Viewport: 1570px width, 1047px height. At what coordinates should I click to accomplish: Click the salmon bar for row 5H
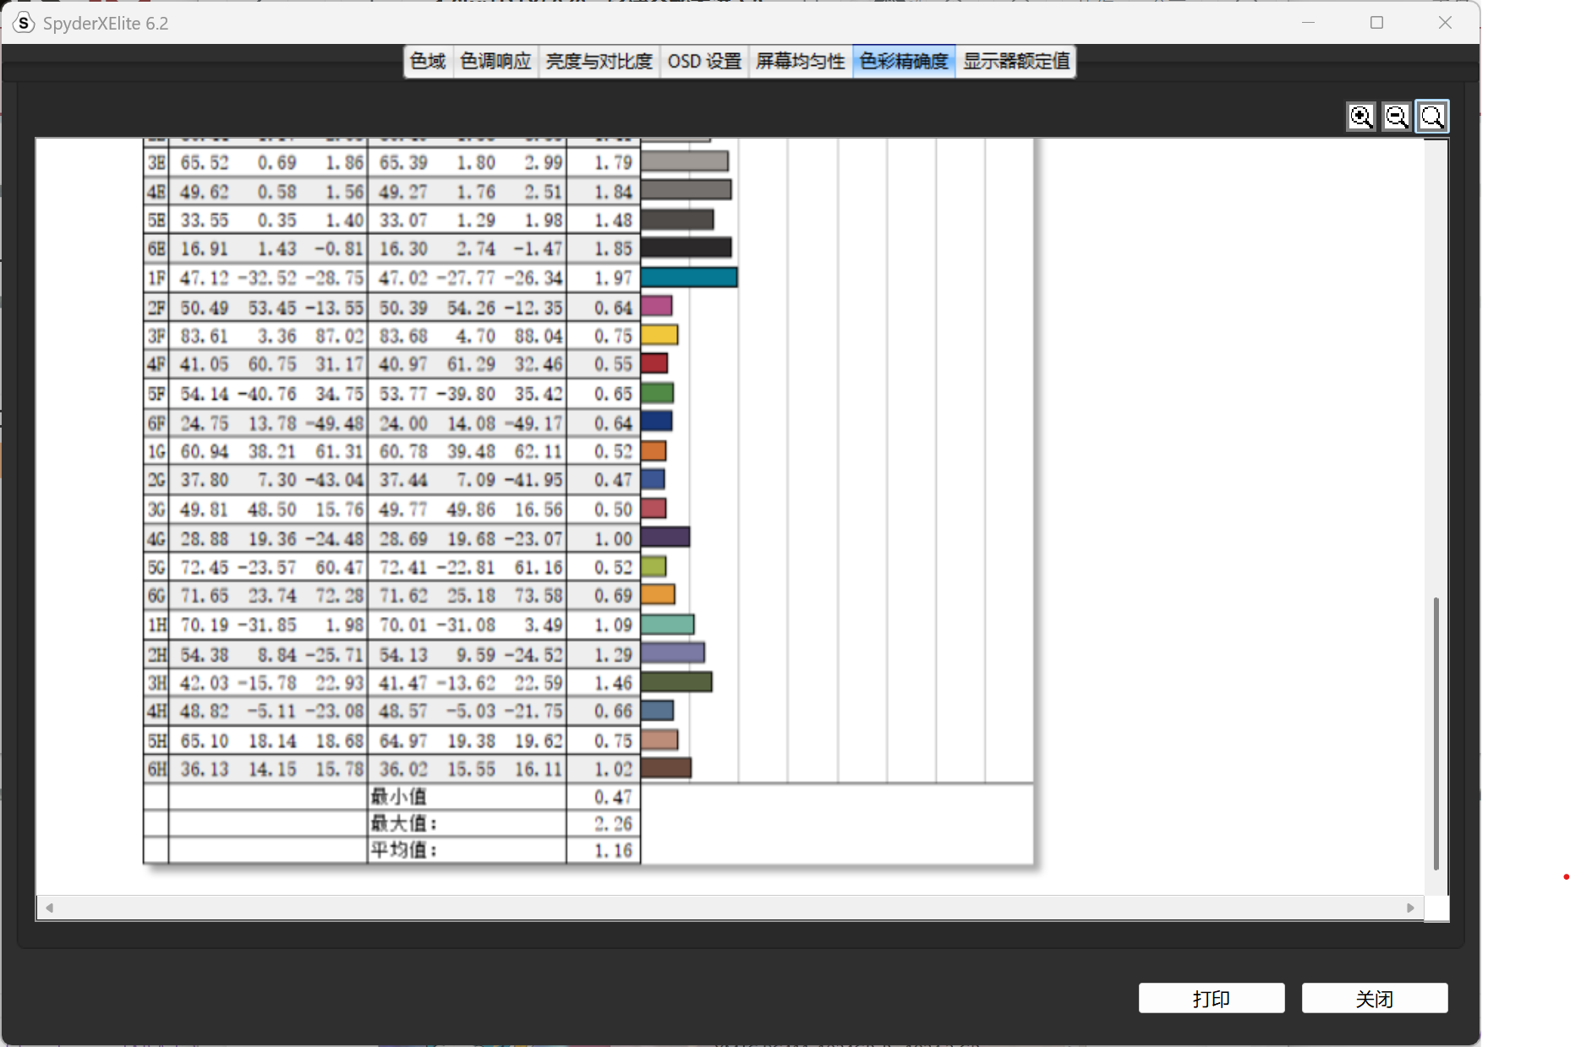point(659,739)
